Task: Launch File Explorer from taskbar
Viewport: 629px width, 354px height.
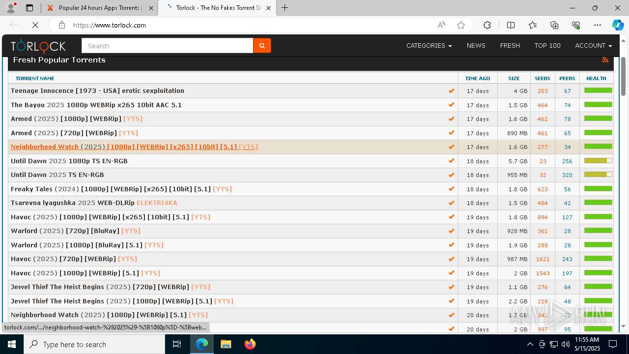Action: [226, 344]
